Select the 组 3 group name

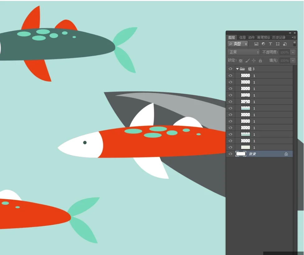(251, 69)
